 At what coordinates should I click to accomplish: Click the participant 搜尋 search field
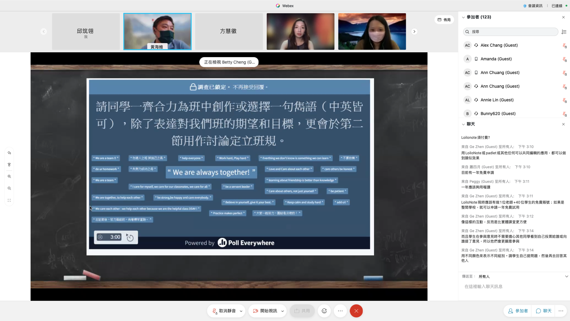tap(511, 32)
